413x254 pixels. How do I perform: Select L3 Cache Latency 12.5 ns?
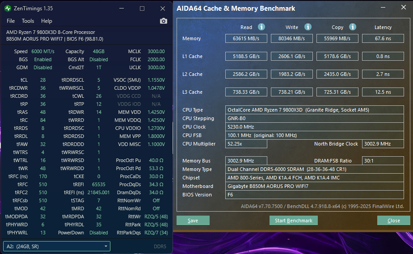(383, 92)
